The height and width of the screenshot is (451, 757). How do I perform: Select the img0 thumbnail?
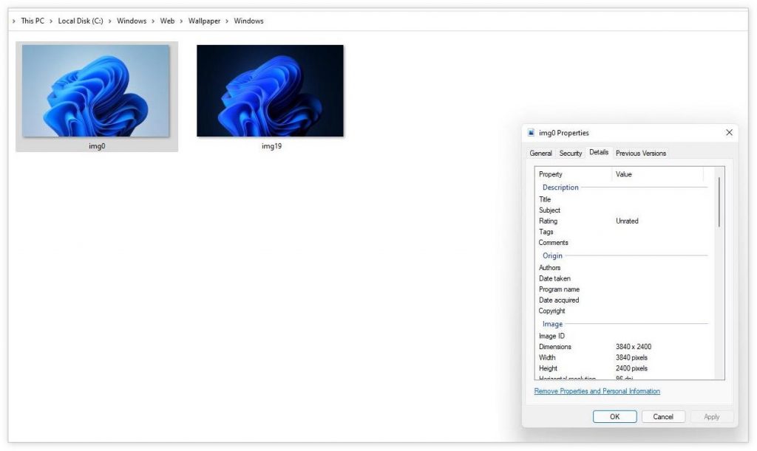coord(97,89)
